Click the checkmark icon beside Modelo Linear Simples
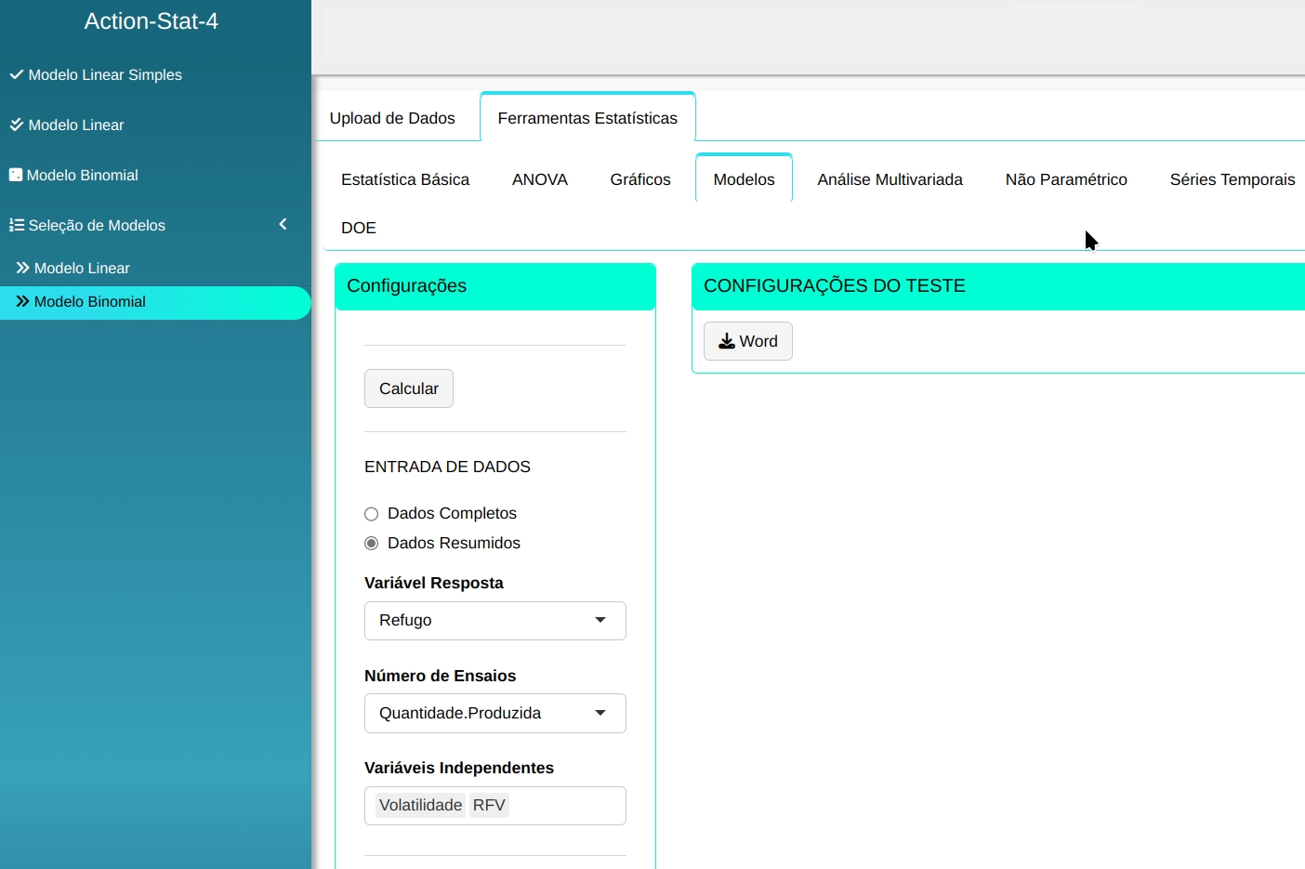 16,74
